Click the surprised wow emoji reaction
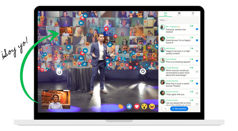The width and height of the screenshot is (238, 131). [x=144, y=106]
